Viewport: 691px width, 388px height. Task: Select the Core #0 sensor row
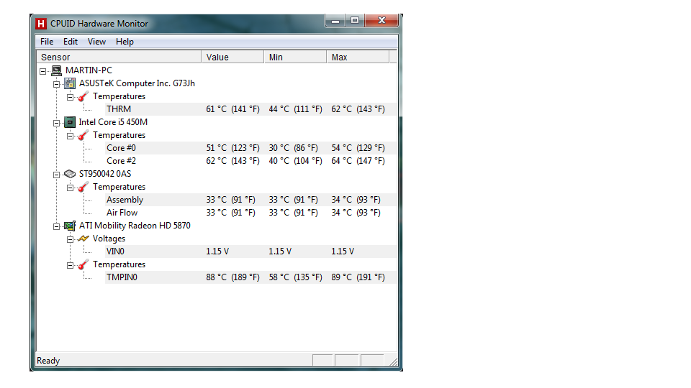click(x=250, y=148)
